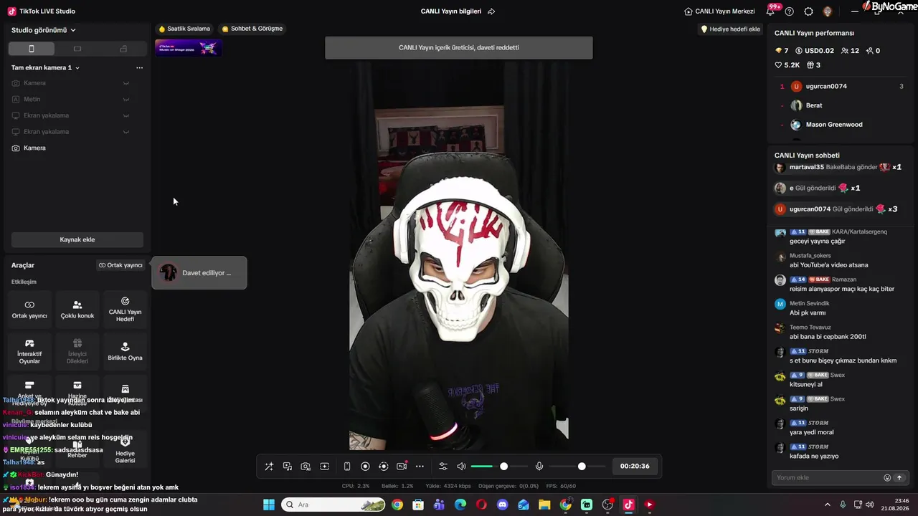
Task: Open the İnteraktif Oyunlar tool
Action: pos(29,352)
